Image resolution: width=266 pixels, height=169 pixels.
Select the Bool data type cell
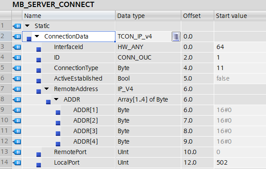[x=148, y=78]
